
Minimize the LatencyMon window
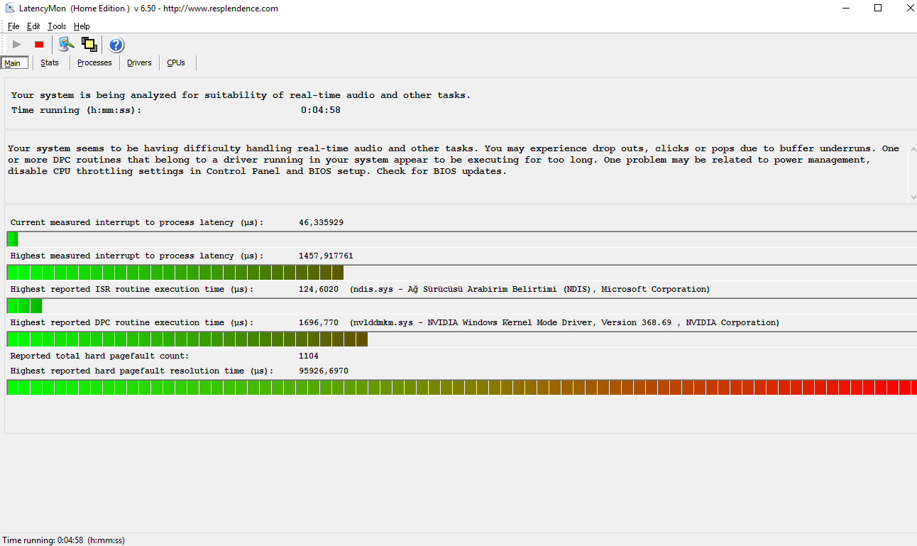pos(845,9)
